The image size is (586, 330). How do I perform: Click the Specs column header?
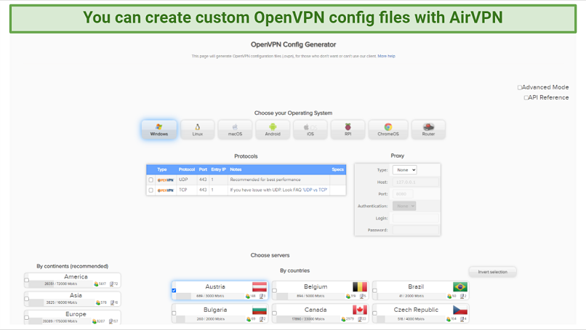(x=337, y=169)
